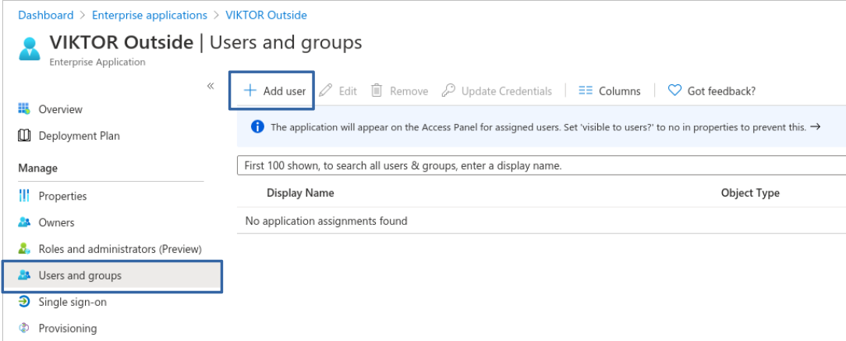Click the Update Credentials key icon
Screen dimensions: 846x341
pyautogui.click(x=448, y=91)
